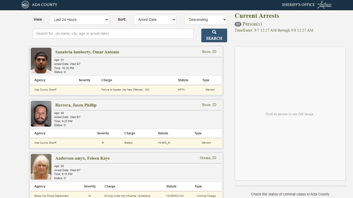Click the ADA COUNTY header text
Screen dimensions: 353x198
point(44,5)
